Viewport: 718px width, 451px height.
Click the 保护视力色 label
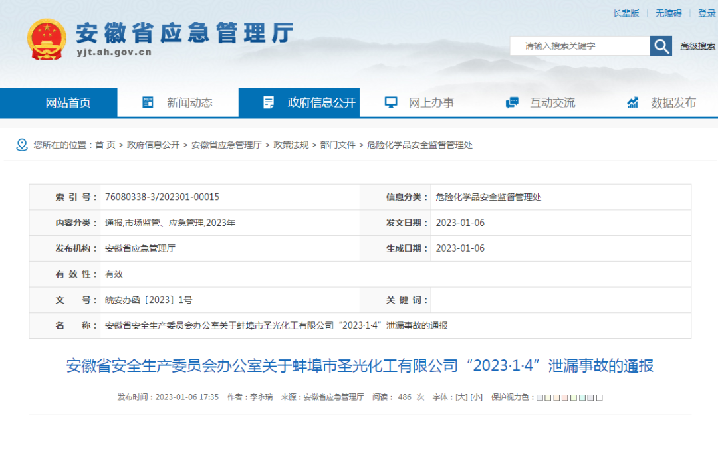tap(513, 397)
